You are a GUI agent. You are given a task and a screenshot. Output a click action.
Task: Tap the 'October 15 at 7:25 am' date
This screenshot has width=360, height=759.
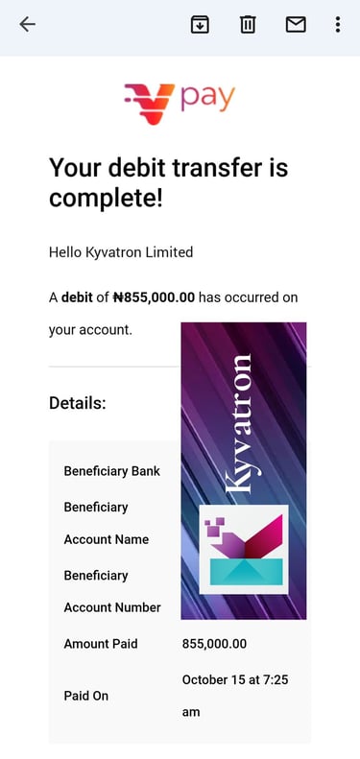click(235, 696)
